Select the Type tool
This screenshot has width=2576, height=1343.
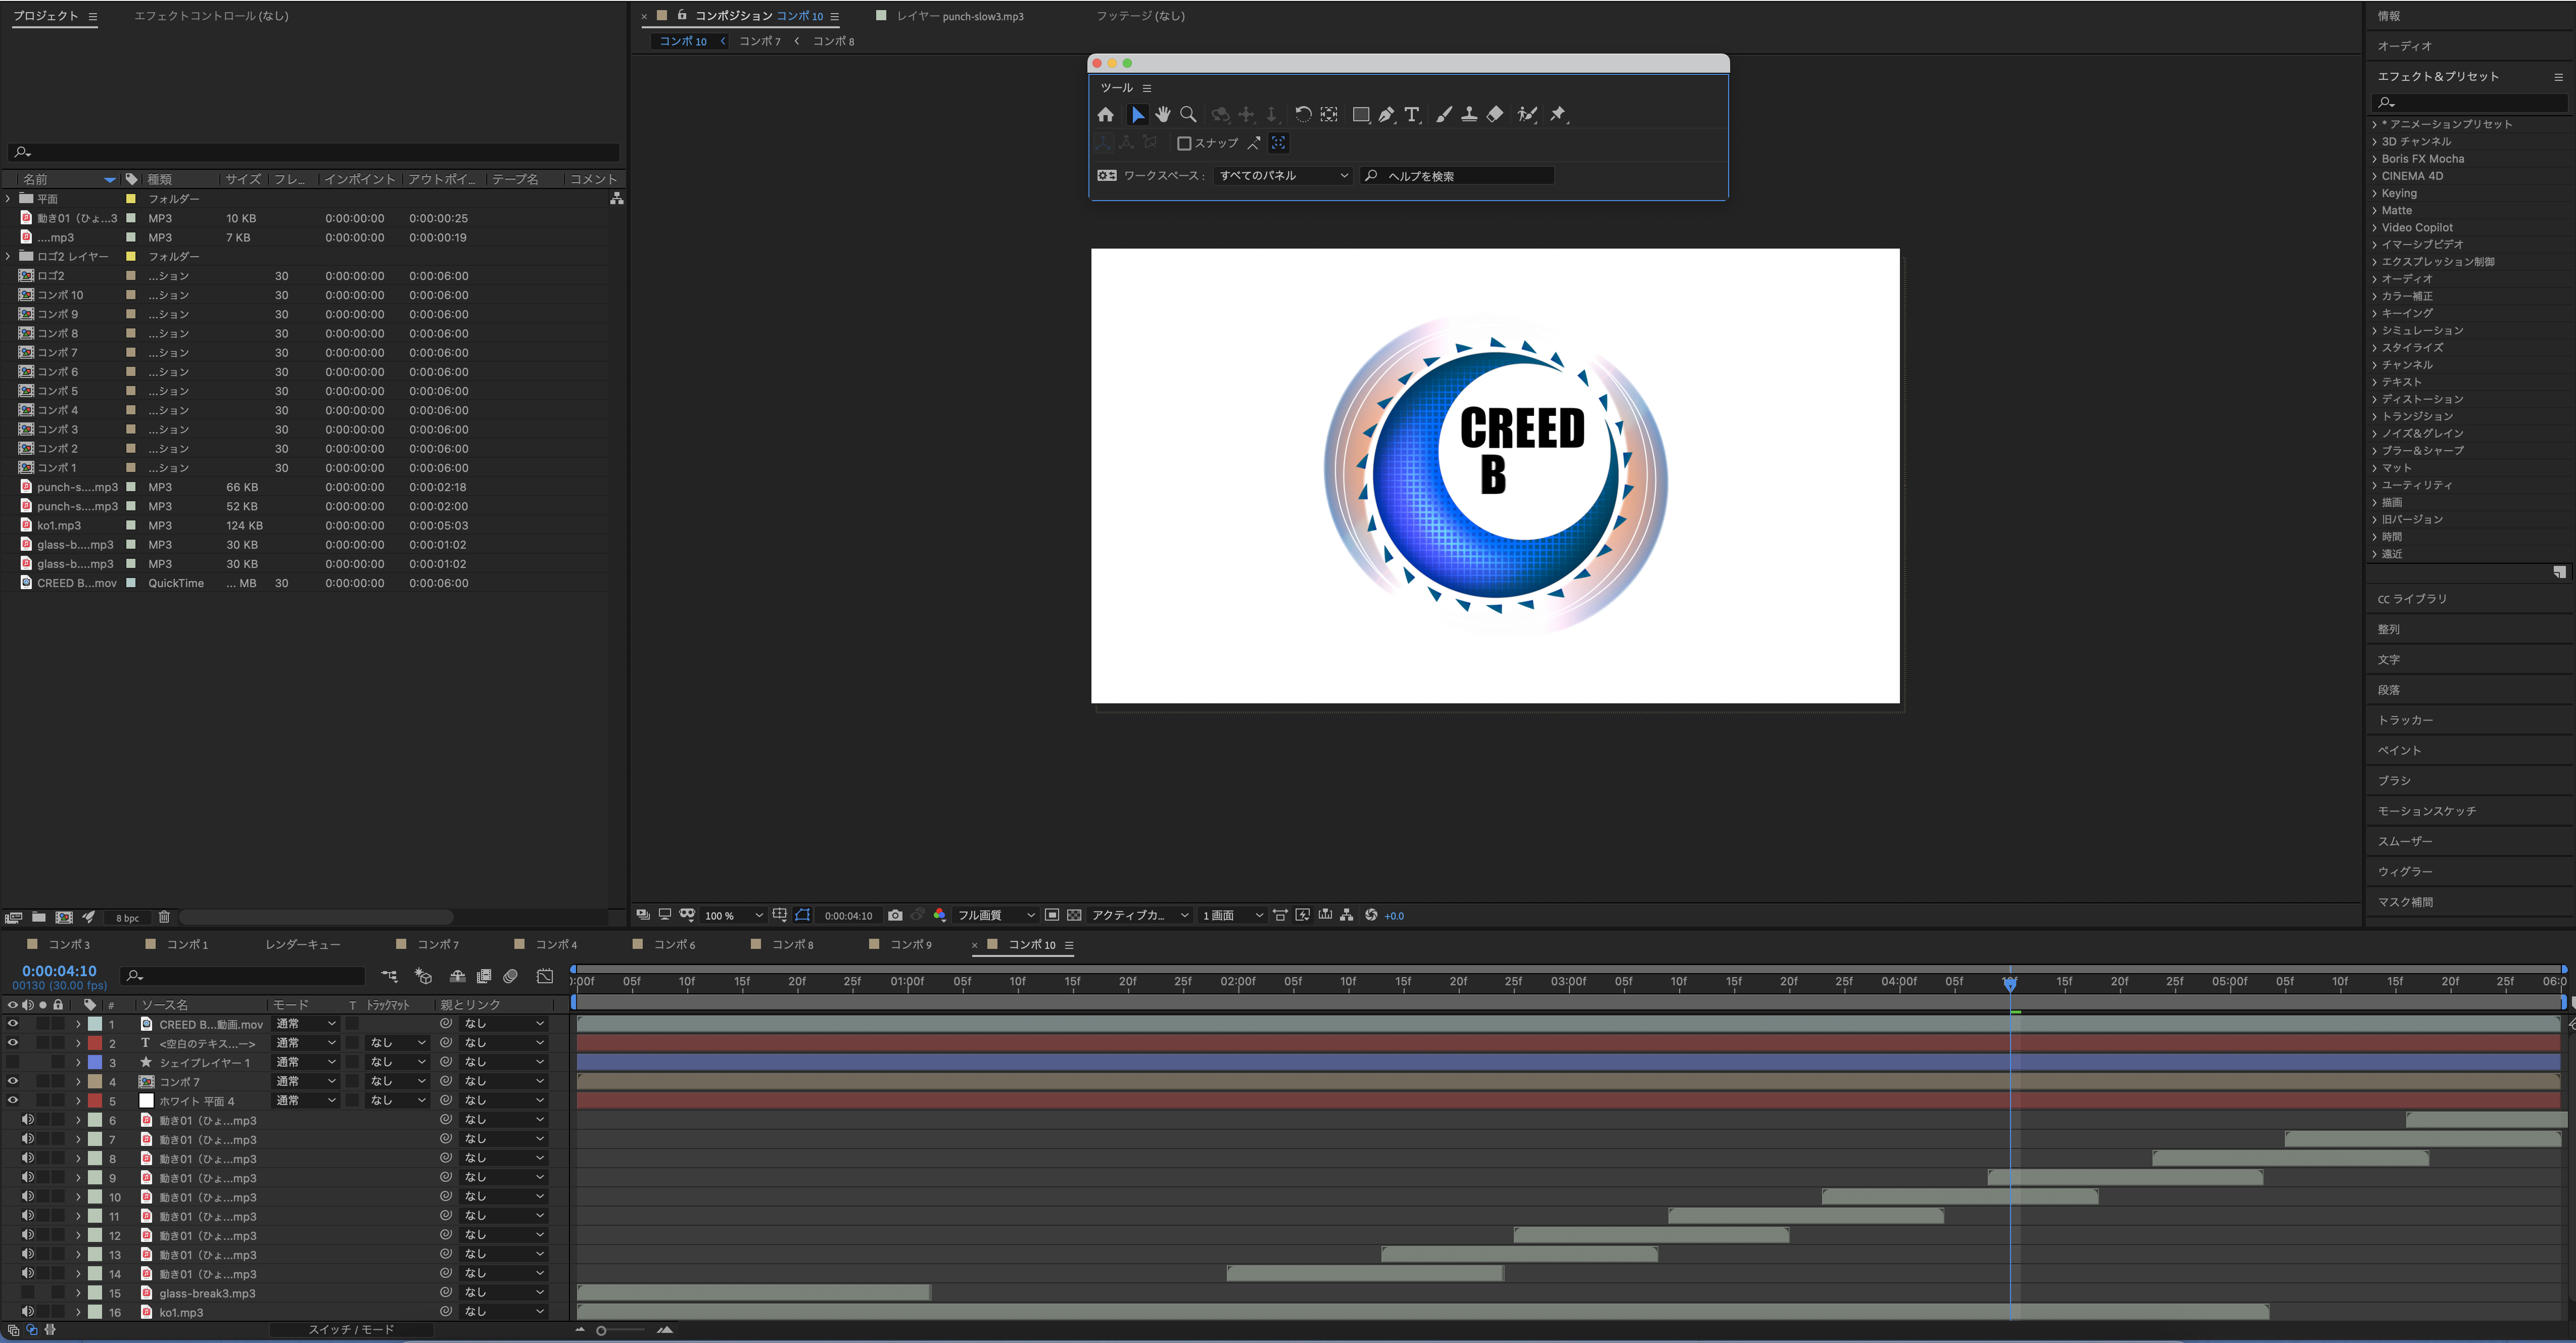(1411, 115)
